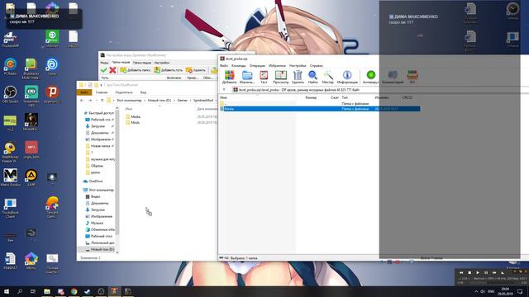Open Chrome from the taskbar
The width and height of the screenshot is (529, 297).
[74, 291]
